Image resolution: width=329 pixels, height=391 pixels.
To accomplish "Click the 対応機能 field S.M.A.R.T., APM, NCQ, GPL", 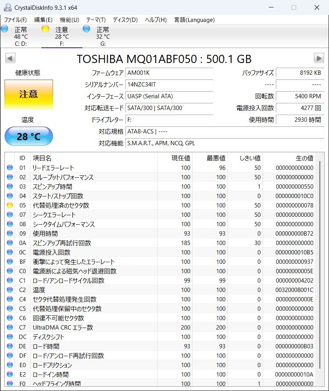I will point(225,143).
